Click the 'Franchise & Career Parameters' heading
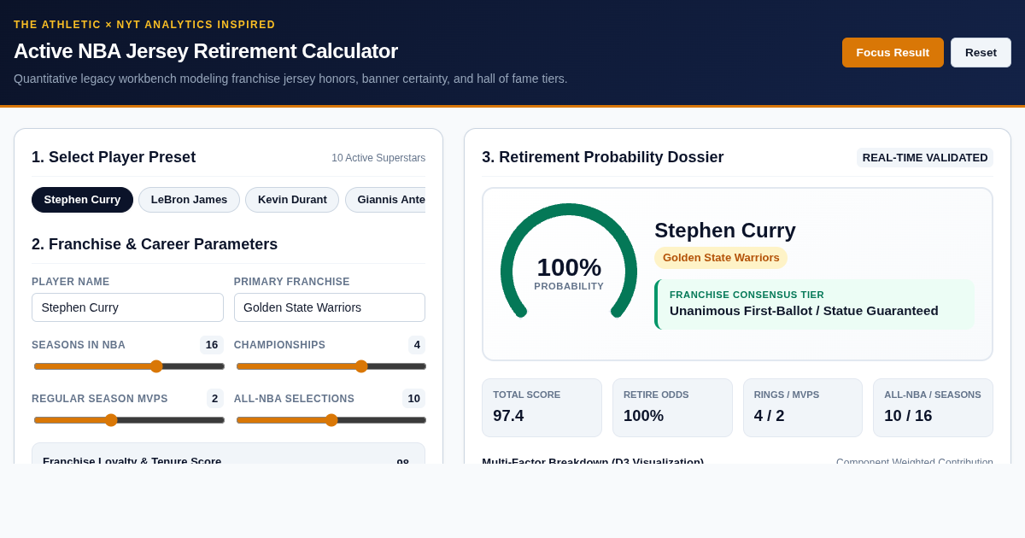Viewport: 1025px width, 538px height. click(155, 244)
